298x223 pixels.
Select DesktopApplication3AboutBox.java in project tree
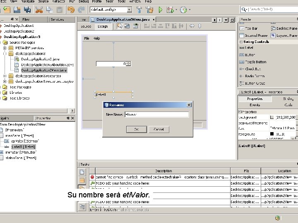tap(47, 65)
